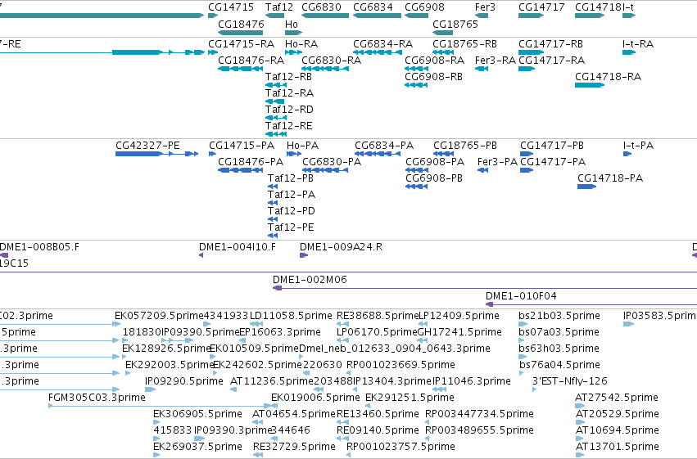Select EST RP003447734.5prime
697x459 pixels.
pos(479,414)
